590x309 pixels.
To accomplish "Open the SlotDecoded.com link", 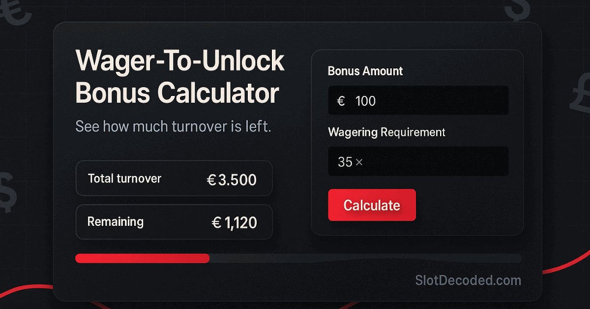I will (x=468, y=280).
